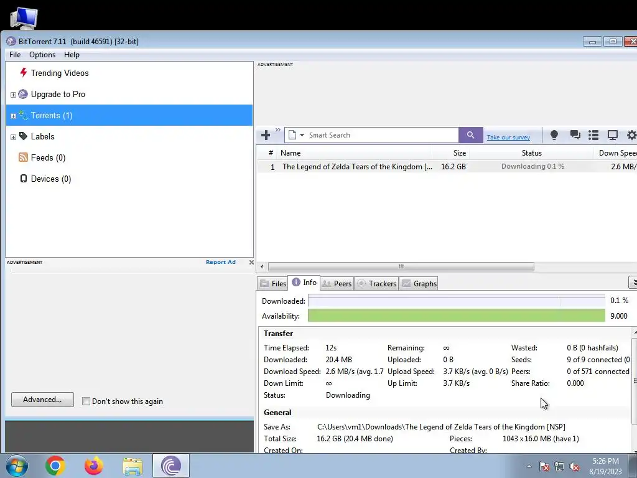The image size is (637, 478).
Task: Click the list view icon in toolbar
Action: tap(593, 135)
